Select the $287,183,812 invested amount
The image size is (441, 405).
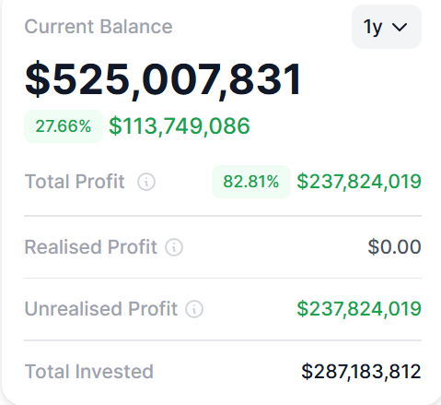pyautogui.click(x=361, y=372)
